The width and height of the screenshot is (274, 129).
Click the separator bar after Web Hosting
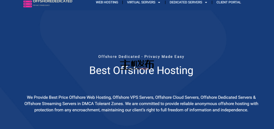point(123,2)
